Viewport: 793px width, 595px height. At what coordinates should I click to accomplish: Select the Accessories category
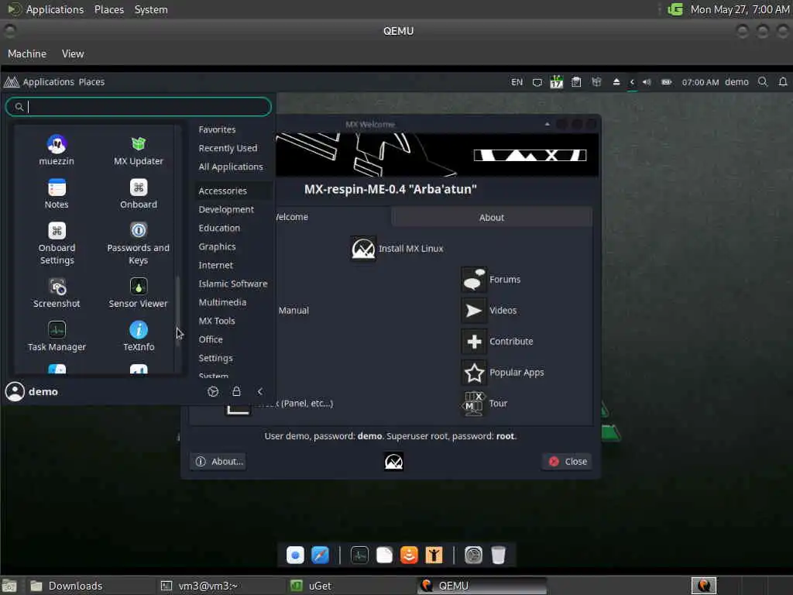point(222,191)
